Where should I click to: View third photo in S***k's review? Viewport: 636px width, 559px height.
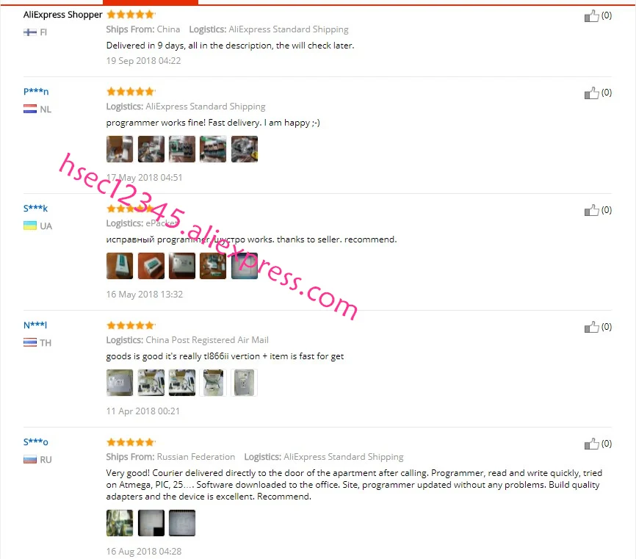click(182, 266)
